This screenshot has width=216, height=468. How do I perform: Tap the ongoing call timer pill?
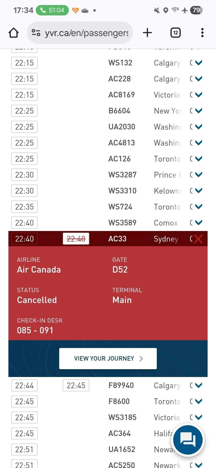tap(52, 10)
